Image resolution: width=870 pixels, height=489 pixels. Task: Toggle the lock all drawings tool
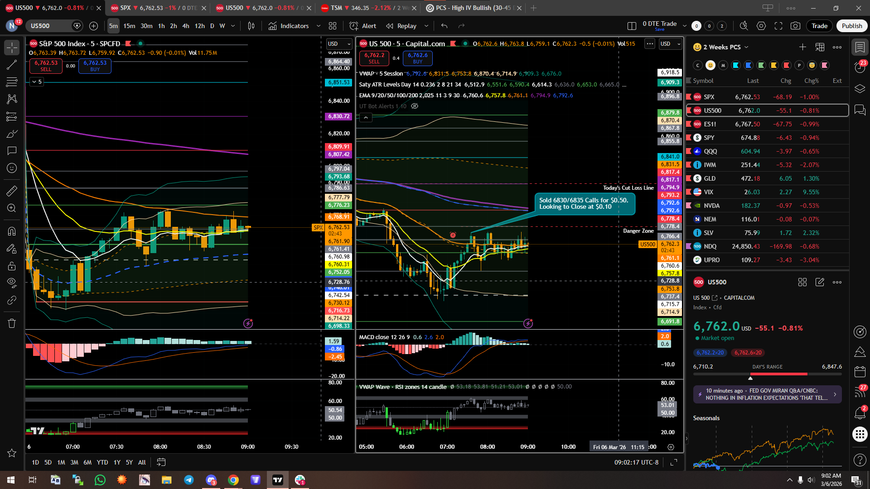click(x=12, y=266)
